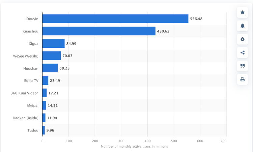
Task: Click the bell notification icon
Action: 242,26
